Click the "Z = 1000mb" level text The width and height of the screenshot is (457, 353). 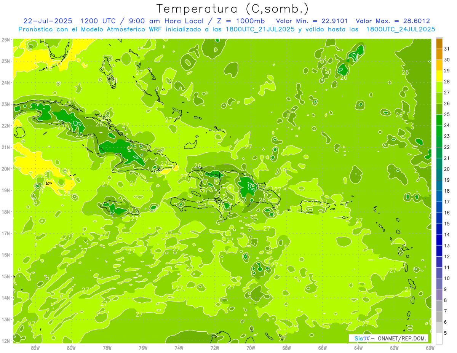241,21
